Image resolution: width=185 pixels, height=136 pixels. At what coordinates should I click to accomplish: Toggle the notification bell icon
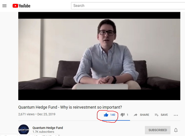(x=176, y=130)
